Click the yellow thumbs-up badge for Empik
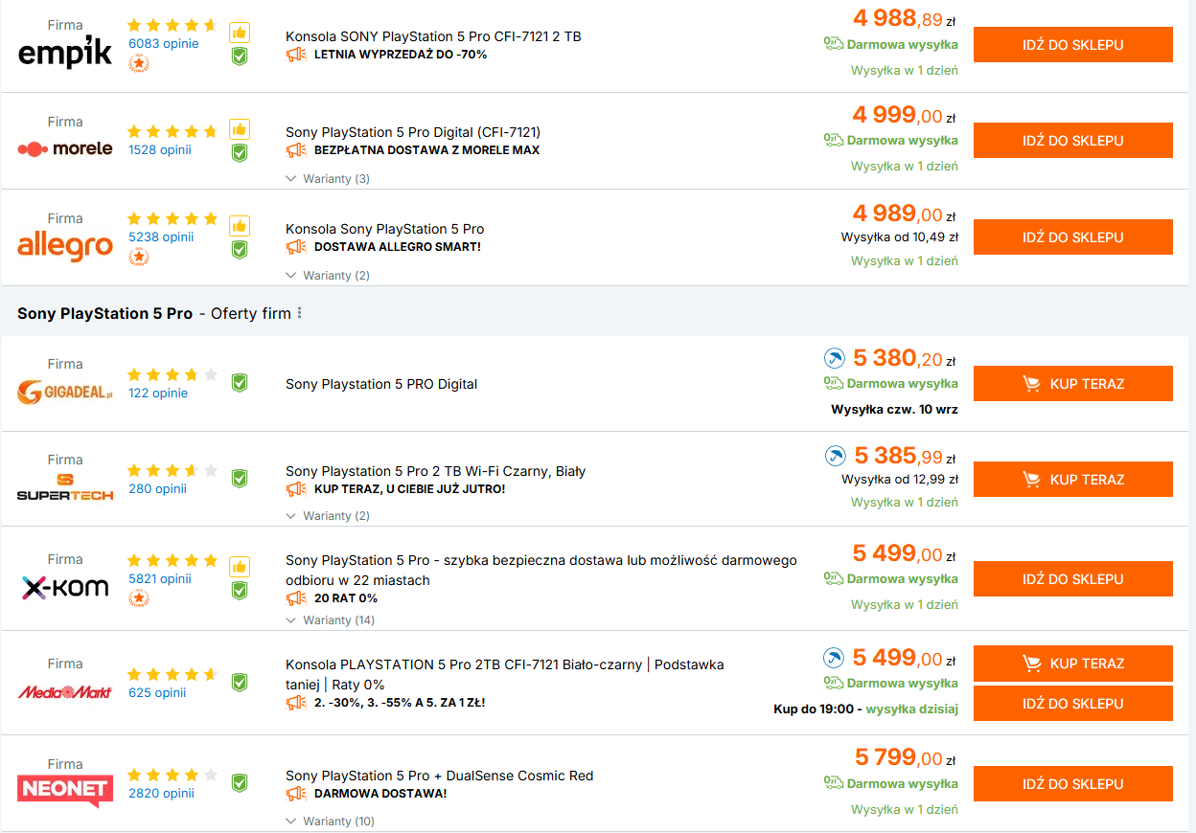Screen dimensions: 1196x833 point(240,33)
